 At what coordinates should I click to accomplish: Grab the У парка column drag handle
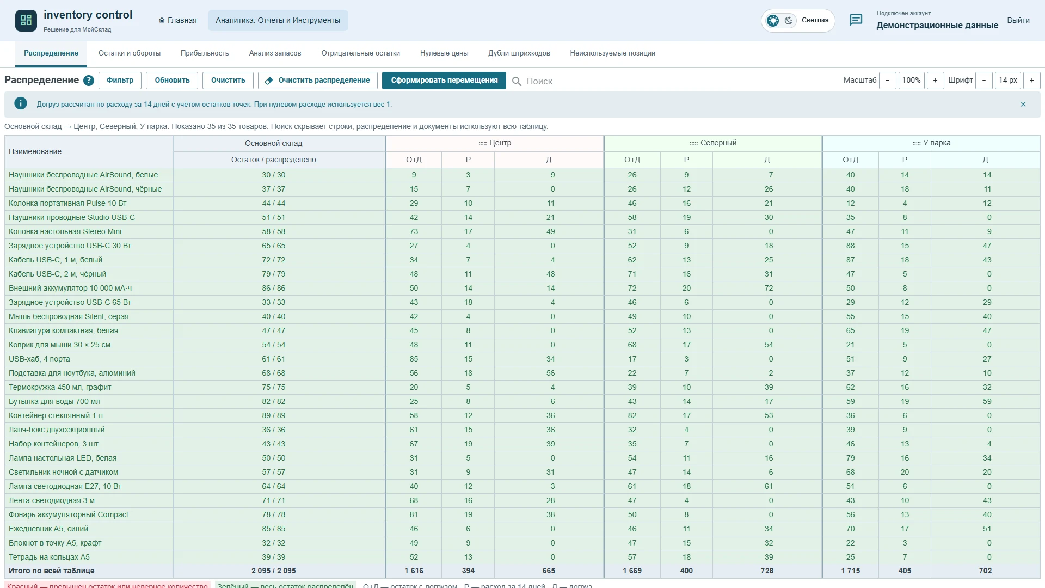pyautogui.click(x=917, y=143)
